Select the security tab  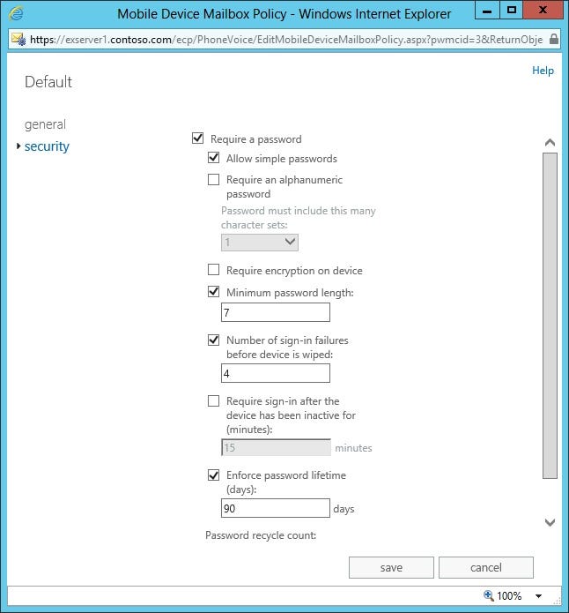47,146
